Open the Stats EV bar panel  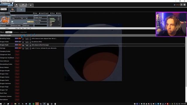click(x=54, y=21)
